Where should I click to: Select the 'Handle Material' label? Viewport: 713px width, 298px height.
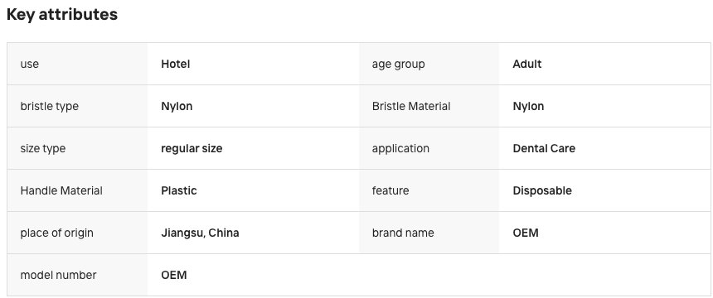pyautogui.click(x=61, y=190)
